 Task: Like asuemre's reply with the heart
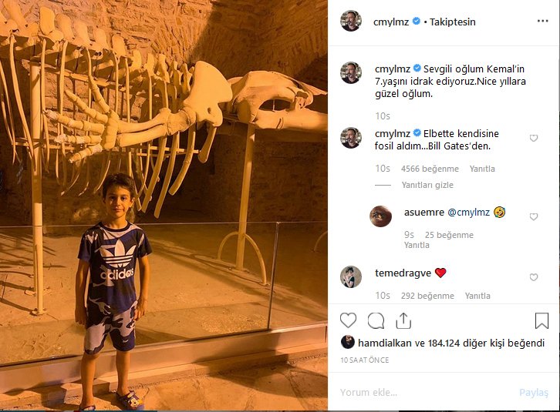534,216
